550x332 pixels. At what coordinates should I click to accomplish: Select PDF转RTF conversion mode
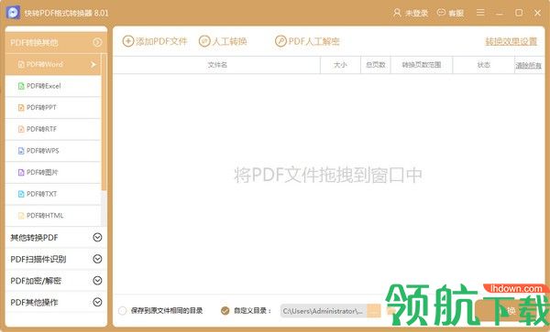[x=53, y=129]
